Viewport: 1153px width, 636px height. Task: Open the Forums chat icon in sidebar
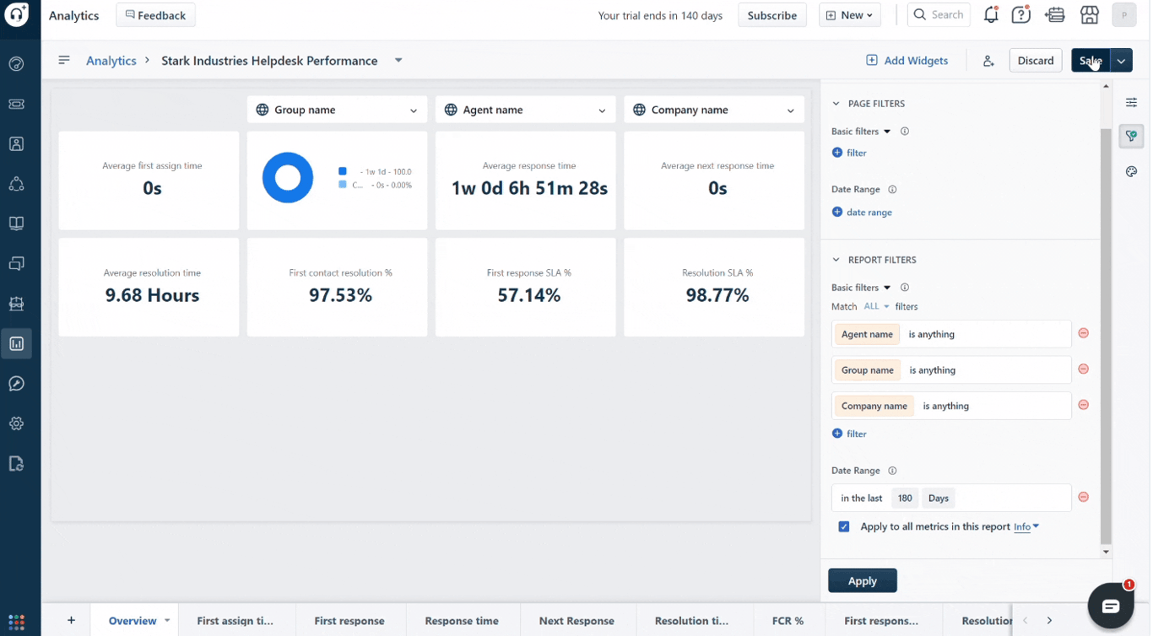(16, 264)
